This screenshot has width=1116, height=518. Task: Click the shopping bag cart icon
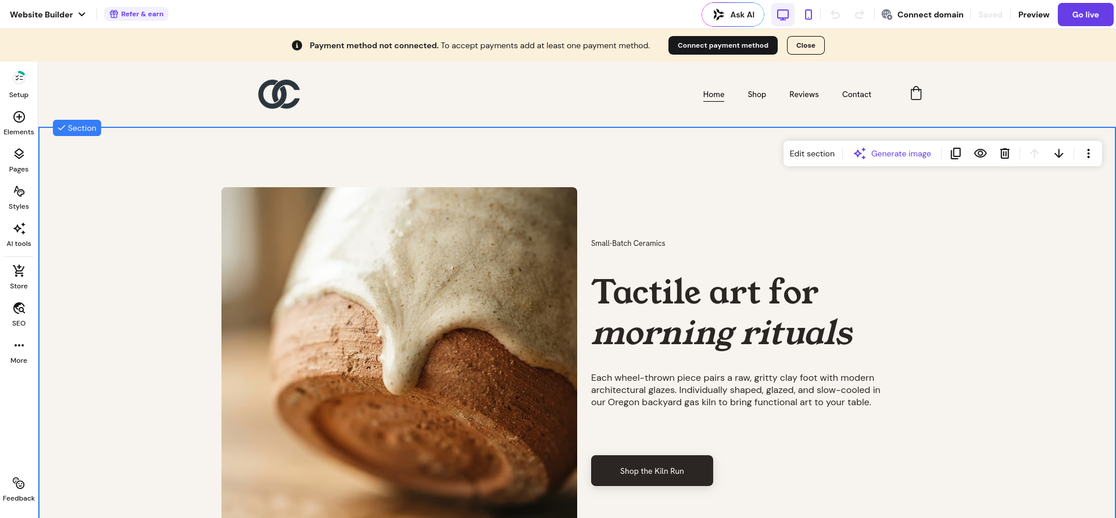point(916,94)
